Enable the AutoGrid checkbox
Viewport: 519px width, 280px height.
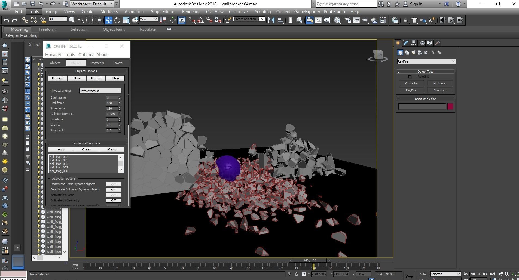410,76
